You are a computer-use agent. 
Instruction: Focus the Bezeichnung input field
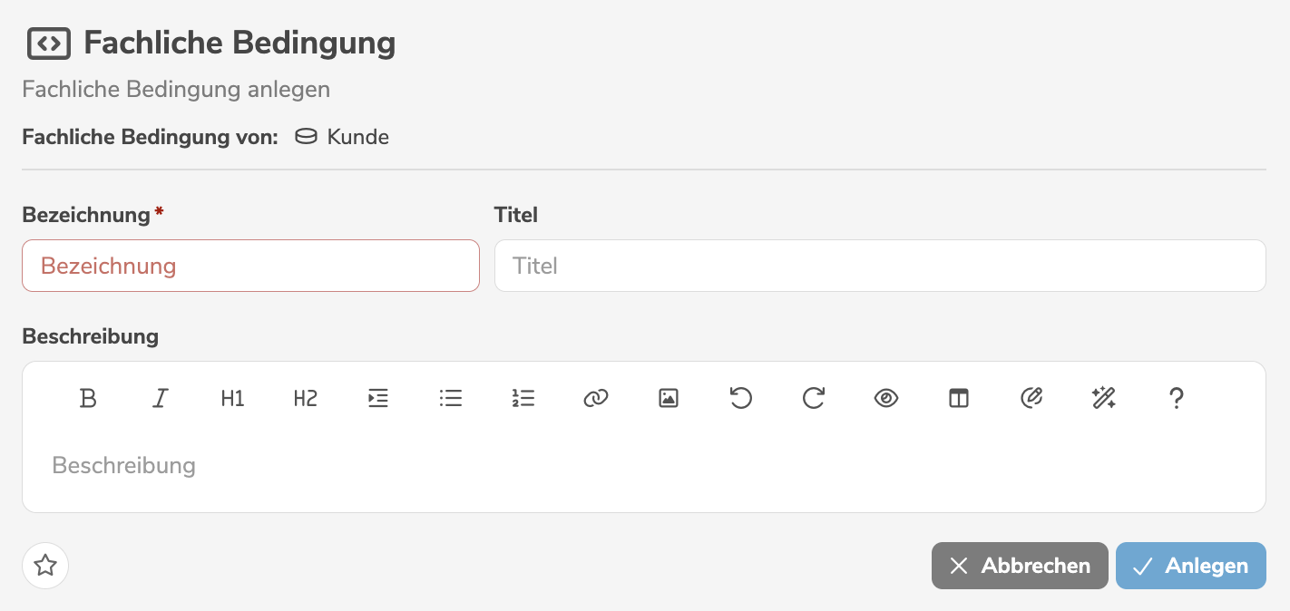250,266
